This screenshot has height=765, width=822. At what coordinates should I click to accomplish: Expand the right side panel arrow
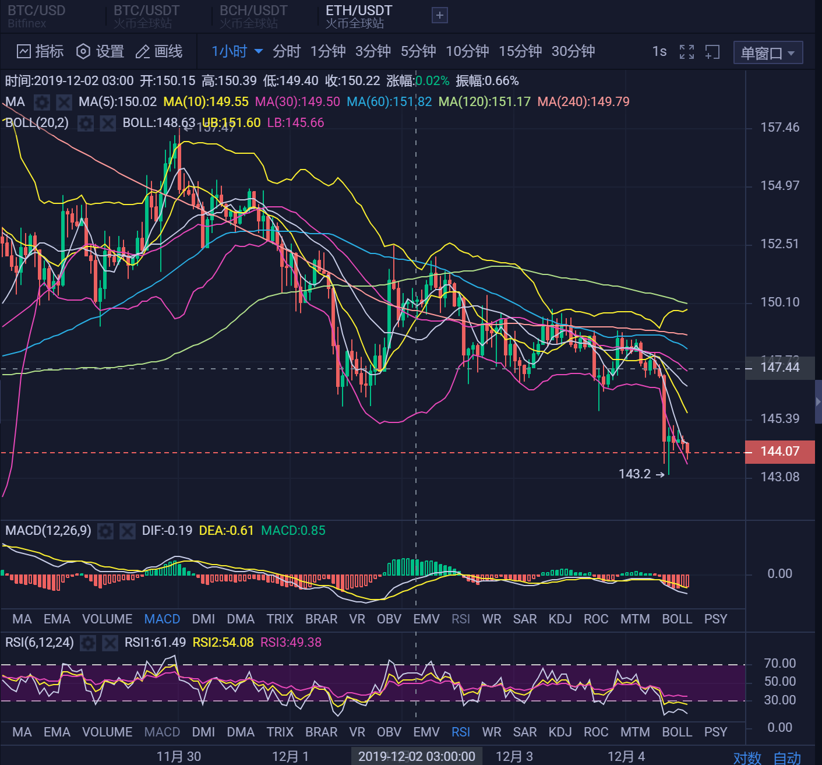pyautogui.click(x=819, y=401)
